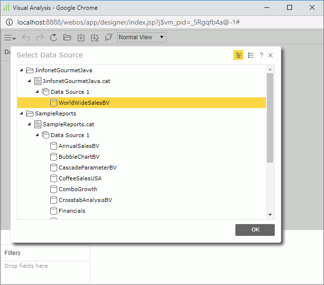Collapse Data Source 1 under JinfonetGourmetJava.cat
Image resolution: width=324 pixels, height=285 pixels.
37,91
